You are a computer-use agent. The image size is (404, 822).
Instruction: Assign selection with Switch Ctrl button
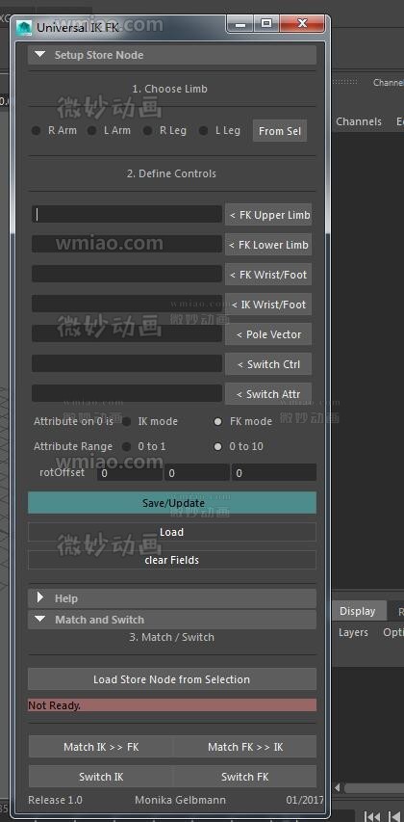point(268,364)
